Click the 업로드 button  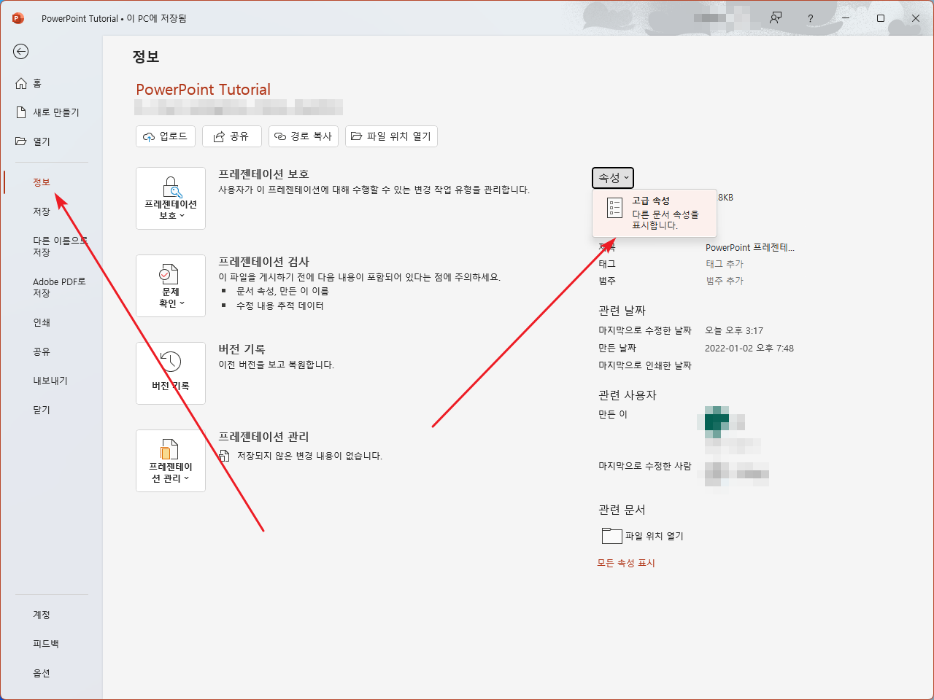(166, 136)
